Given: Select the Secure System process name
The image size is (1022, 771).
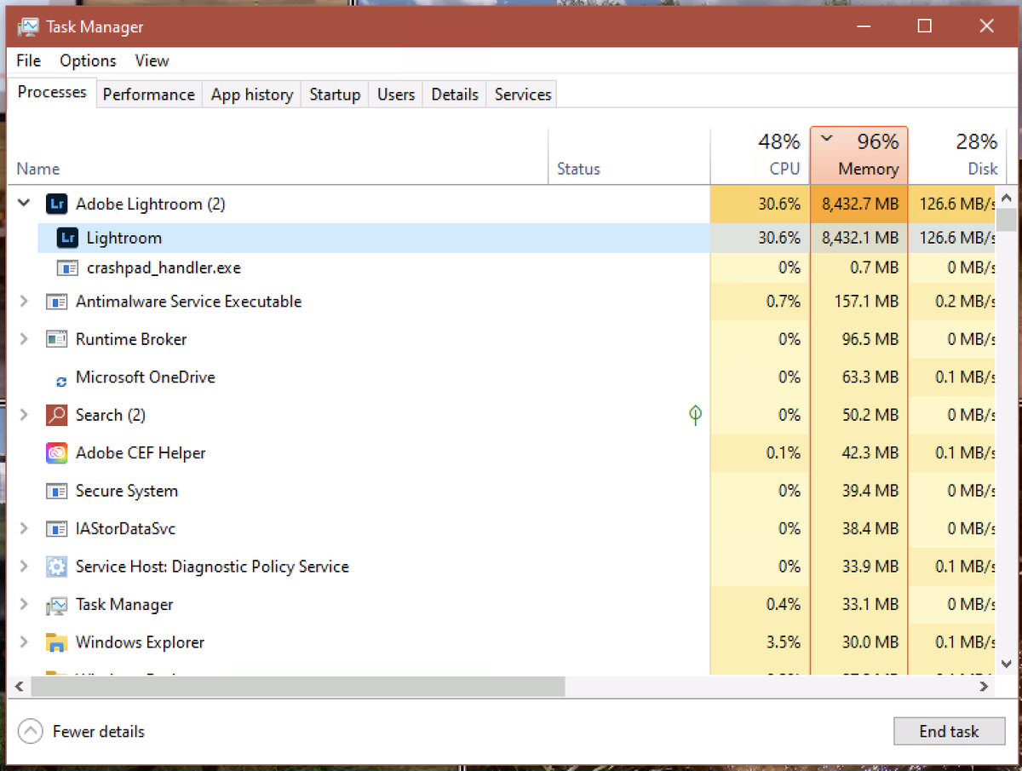Looking at the screenshot, I should (127, 492).
